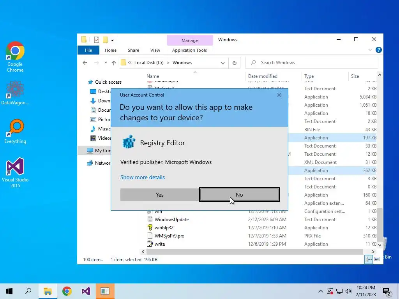Screen dimensions: 399x299
Task: Maximize the Windows Explorer window
Action: 356,39
